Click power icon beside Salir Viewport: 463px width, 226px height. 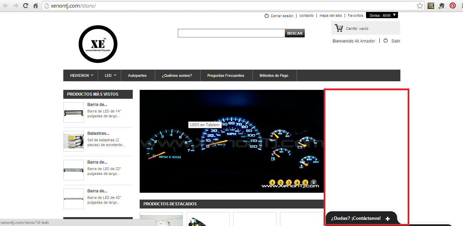[x=386, y=40]
